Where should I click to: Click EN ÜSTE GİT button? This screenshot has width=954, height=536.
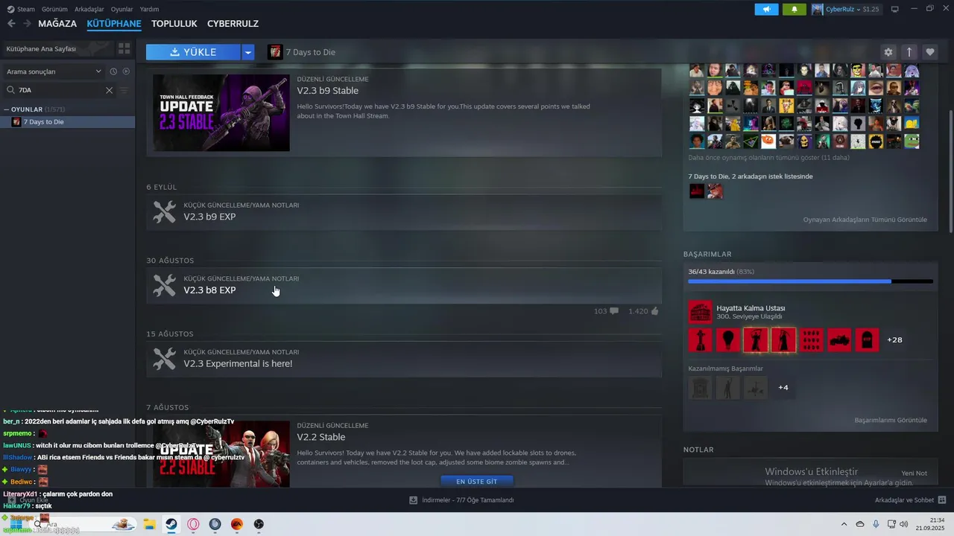click(x=477, y=482)
